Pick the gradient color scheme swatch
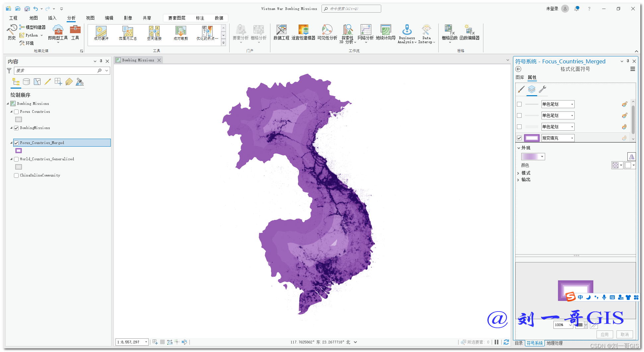The height and width of the screenshot is (352, 644). pos(533,157)
